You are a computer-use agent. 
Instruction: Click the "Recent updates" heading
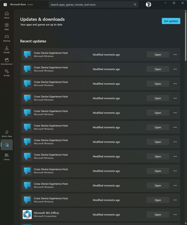click(x=33, y=41)
